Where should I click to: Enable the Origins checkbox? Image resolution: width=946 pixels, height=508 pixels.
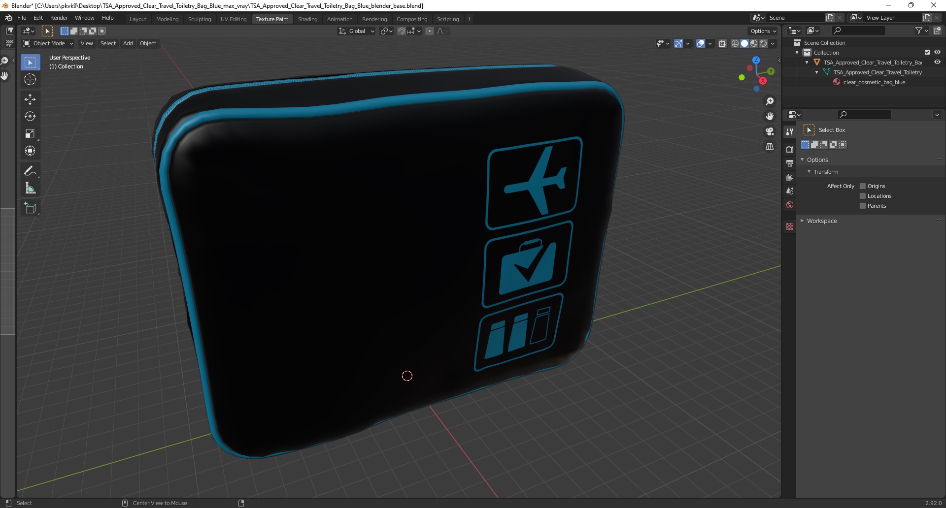[x=863, y=186]
